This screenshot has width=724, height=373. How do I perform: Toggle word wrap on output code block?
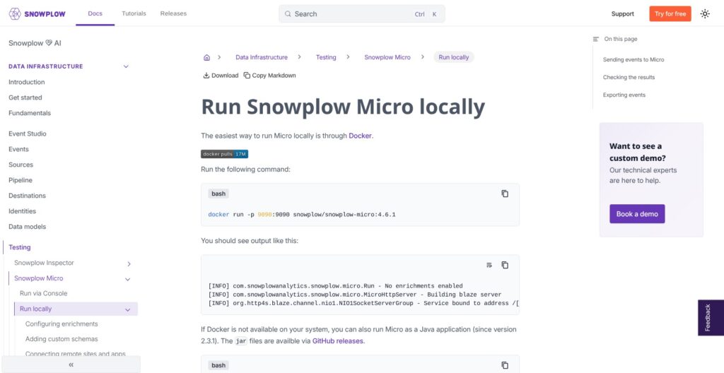tap(489, 265)
